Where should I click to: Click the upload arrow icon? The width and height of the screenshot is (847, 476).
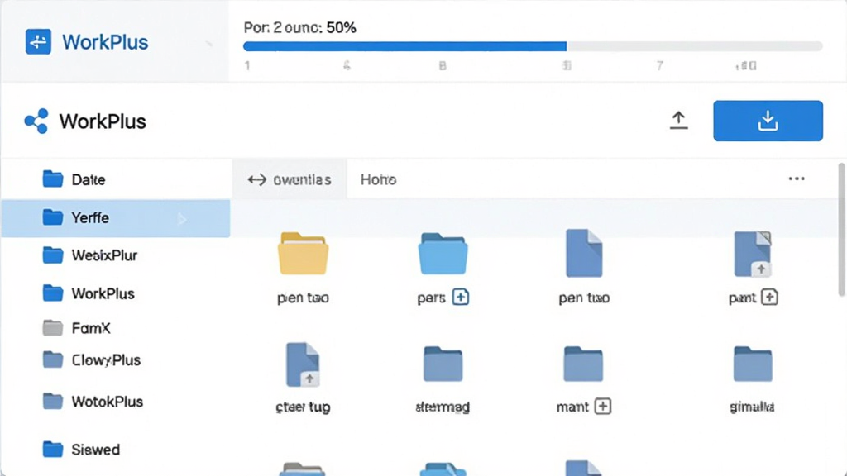pos(678,120)
